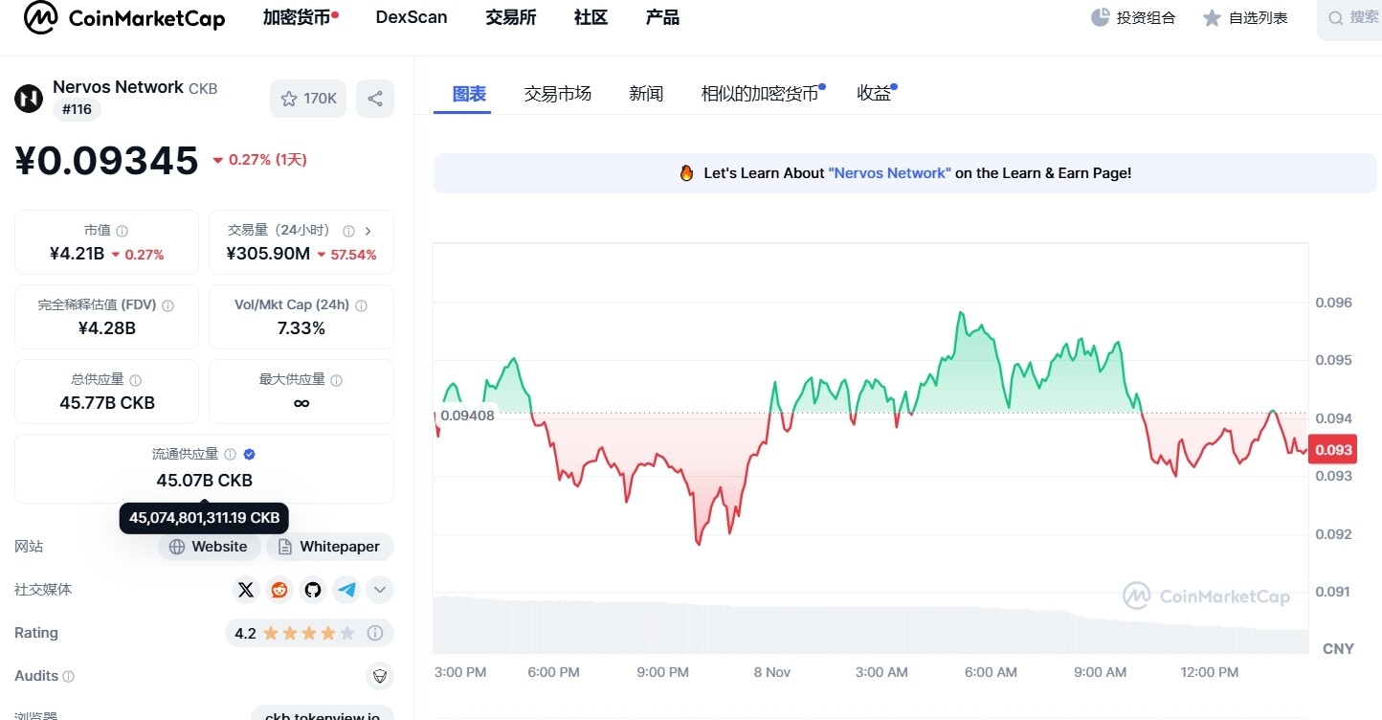Switch to the 新闻 tab
The image size is (1382, 720).
coord(646,93)
